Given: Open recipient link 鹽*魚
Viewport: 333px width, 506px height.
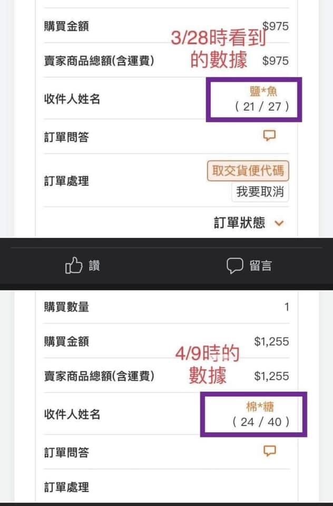Looking at the screenshot, I should pyautogui.click(x=263, y=92).
